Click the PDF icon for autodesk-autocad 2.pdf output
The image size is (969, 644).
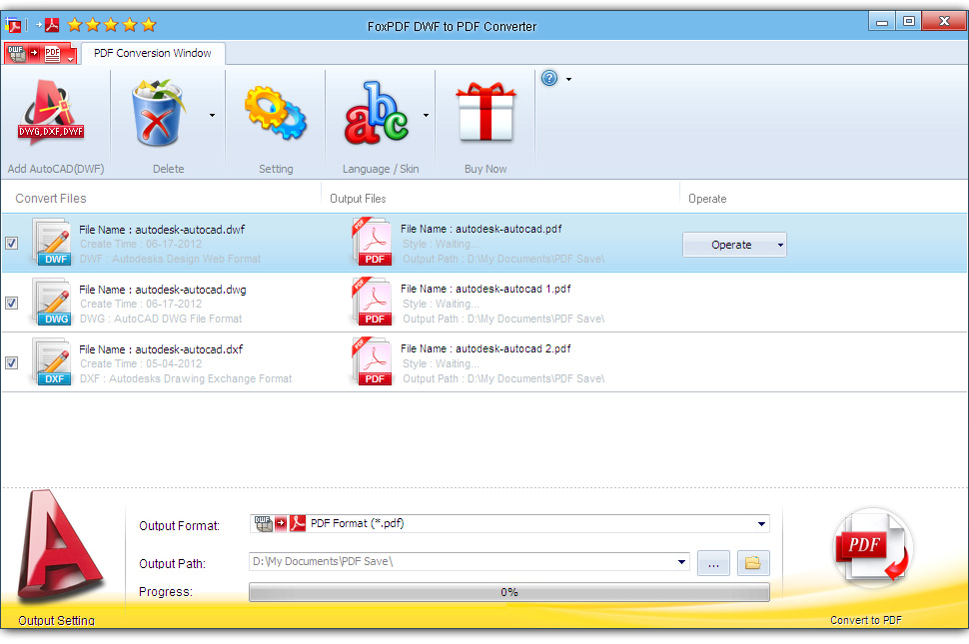pyautogui.click(x=372, y=361)
